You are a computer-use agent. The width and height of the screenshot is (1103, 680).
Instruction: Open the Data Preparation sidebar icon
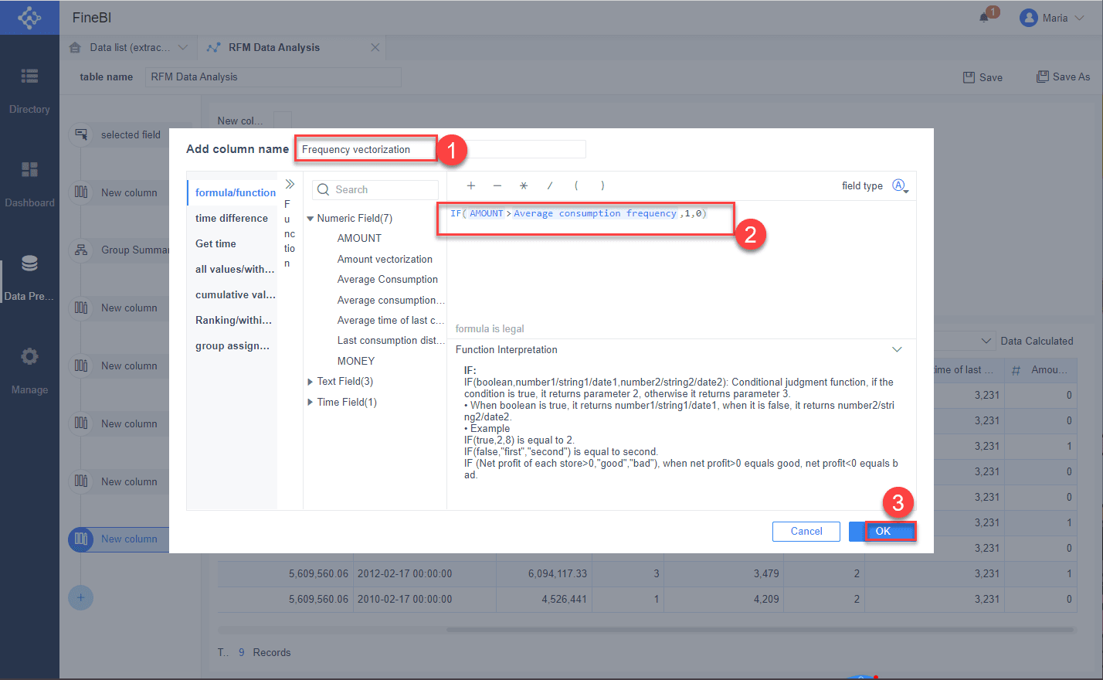click(x=29, y=263)
